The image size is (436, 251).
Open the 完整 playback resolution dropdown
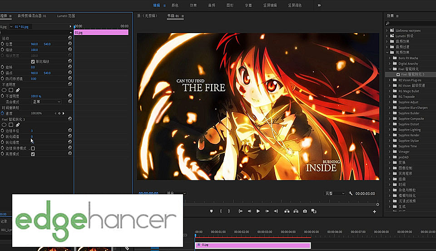tap(335, 193)
